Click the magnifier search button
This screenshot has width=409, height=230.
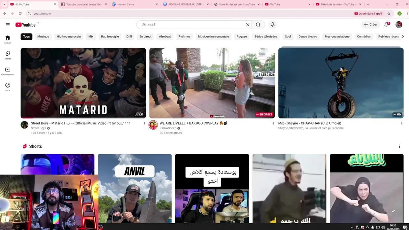(x=258, y=25)
